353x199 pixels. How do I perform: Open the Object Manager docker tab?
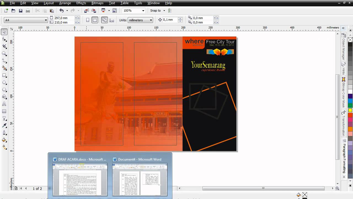(x=344, y=47)
